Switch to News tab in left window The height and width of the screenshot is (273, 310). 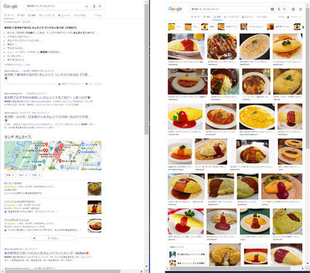(64, 15)
